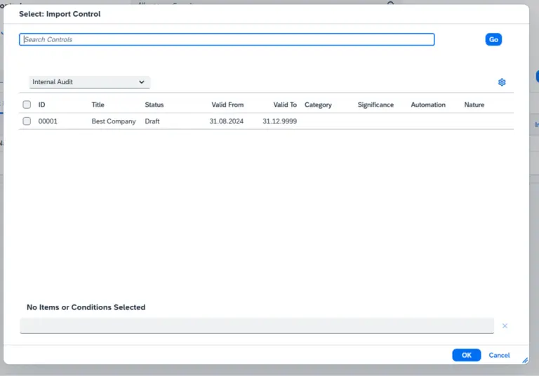Click the Nature column header
The width and height of the screenshot is (539, 376).
(x=474, y=105)
